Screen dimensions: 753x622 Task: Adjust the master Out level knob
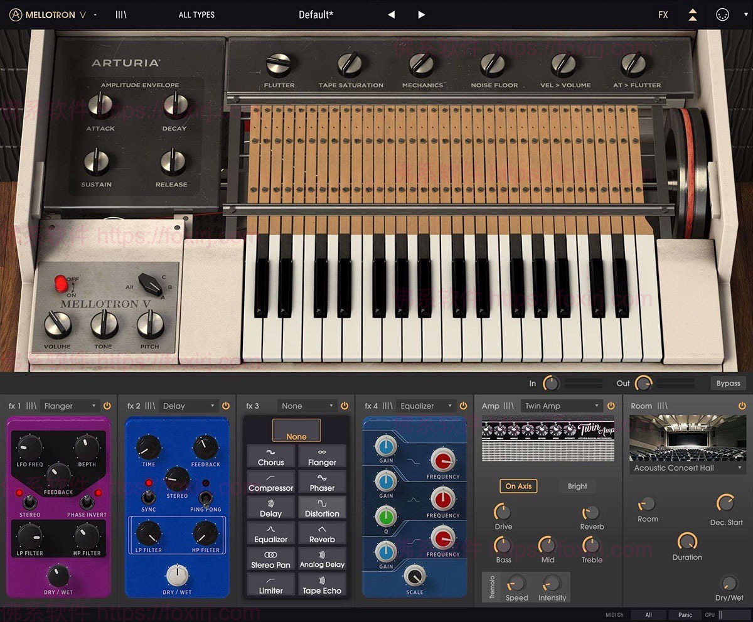(643, 382)
